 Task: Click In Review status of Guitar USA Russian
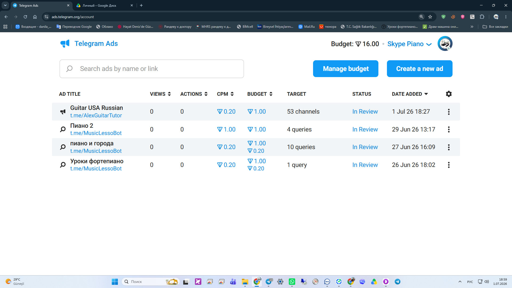pyautogui.click(x=365, y=111)
